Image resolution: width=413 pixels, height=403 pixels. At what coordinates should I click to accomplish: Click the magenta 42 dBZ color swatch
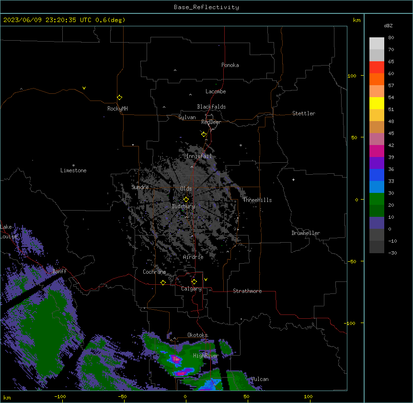click(377, 151)
